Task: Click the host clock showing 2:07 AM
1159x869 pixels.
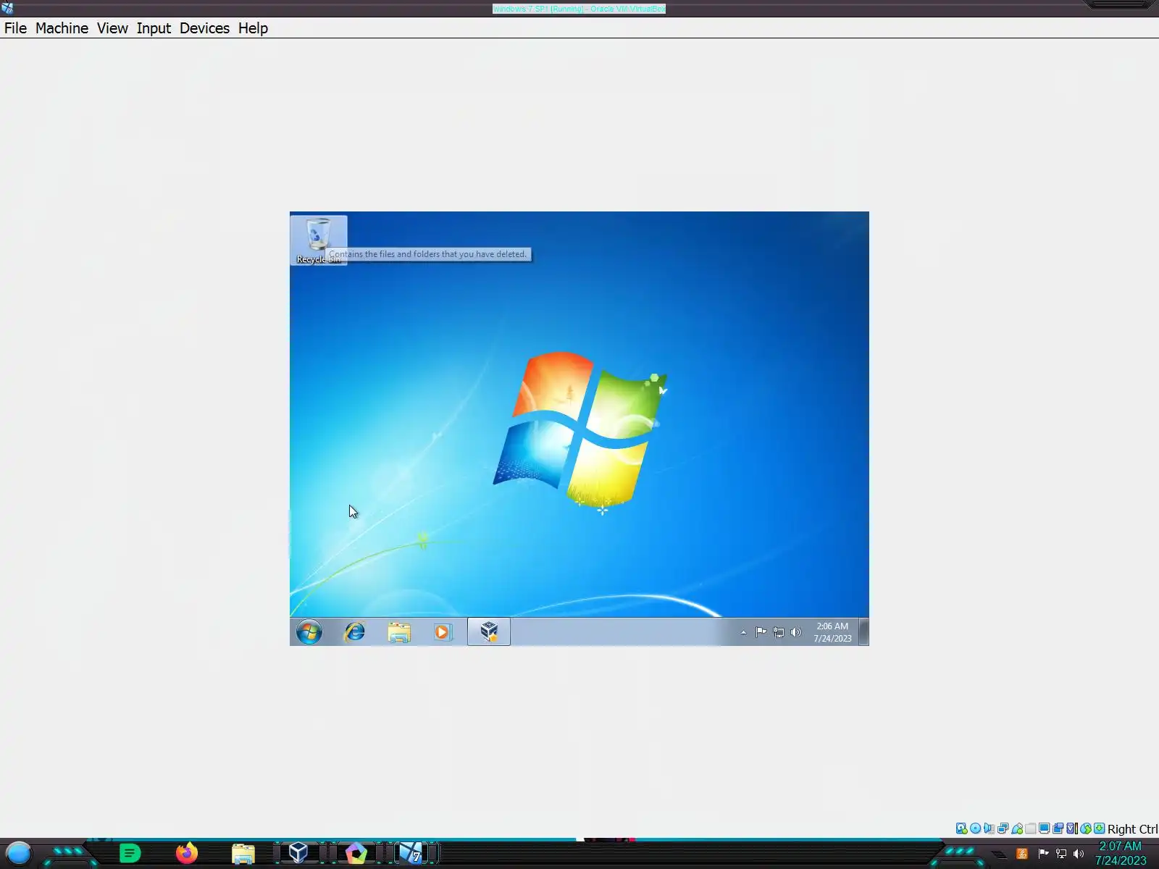Action: point(1121,853)
